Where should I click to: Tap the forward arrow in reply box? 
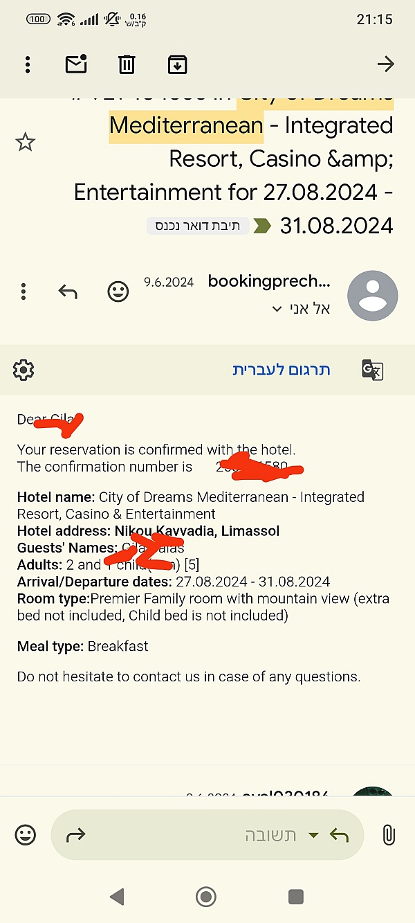coord(75,835)
